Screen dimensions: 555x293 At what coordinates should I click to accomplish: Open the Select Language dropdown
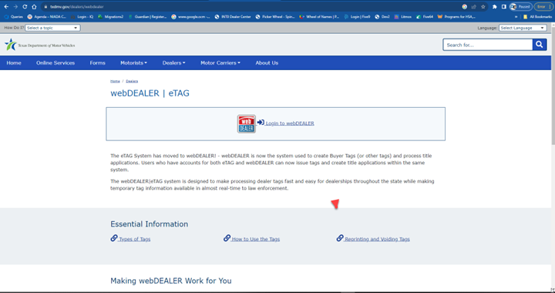pyautogui.click(x=523, y=28)
